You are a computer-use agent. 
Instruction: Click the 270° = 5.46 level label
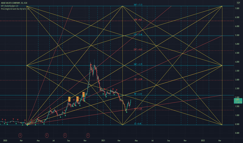138,35
